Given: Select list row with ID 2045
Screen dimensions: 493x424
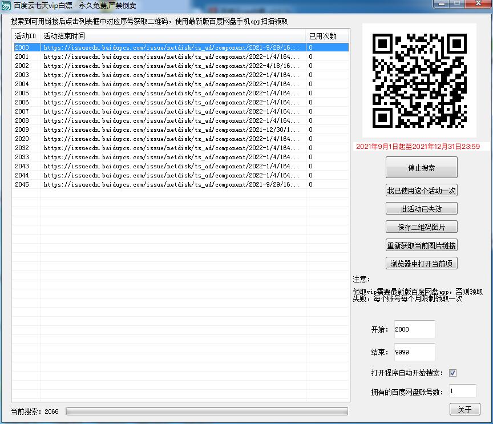Looking at the screenshot, I should click(181, 184).
